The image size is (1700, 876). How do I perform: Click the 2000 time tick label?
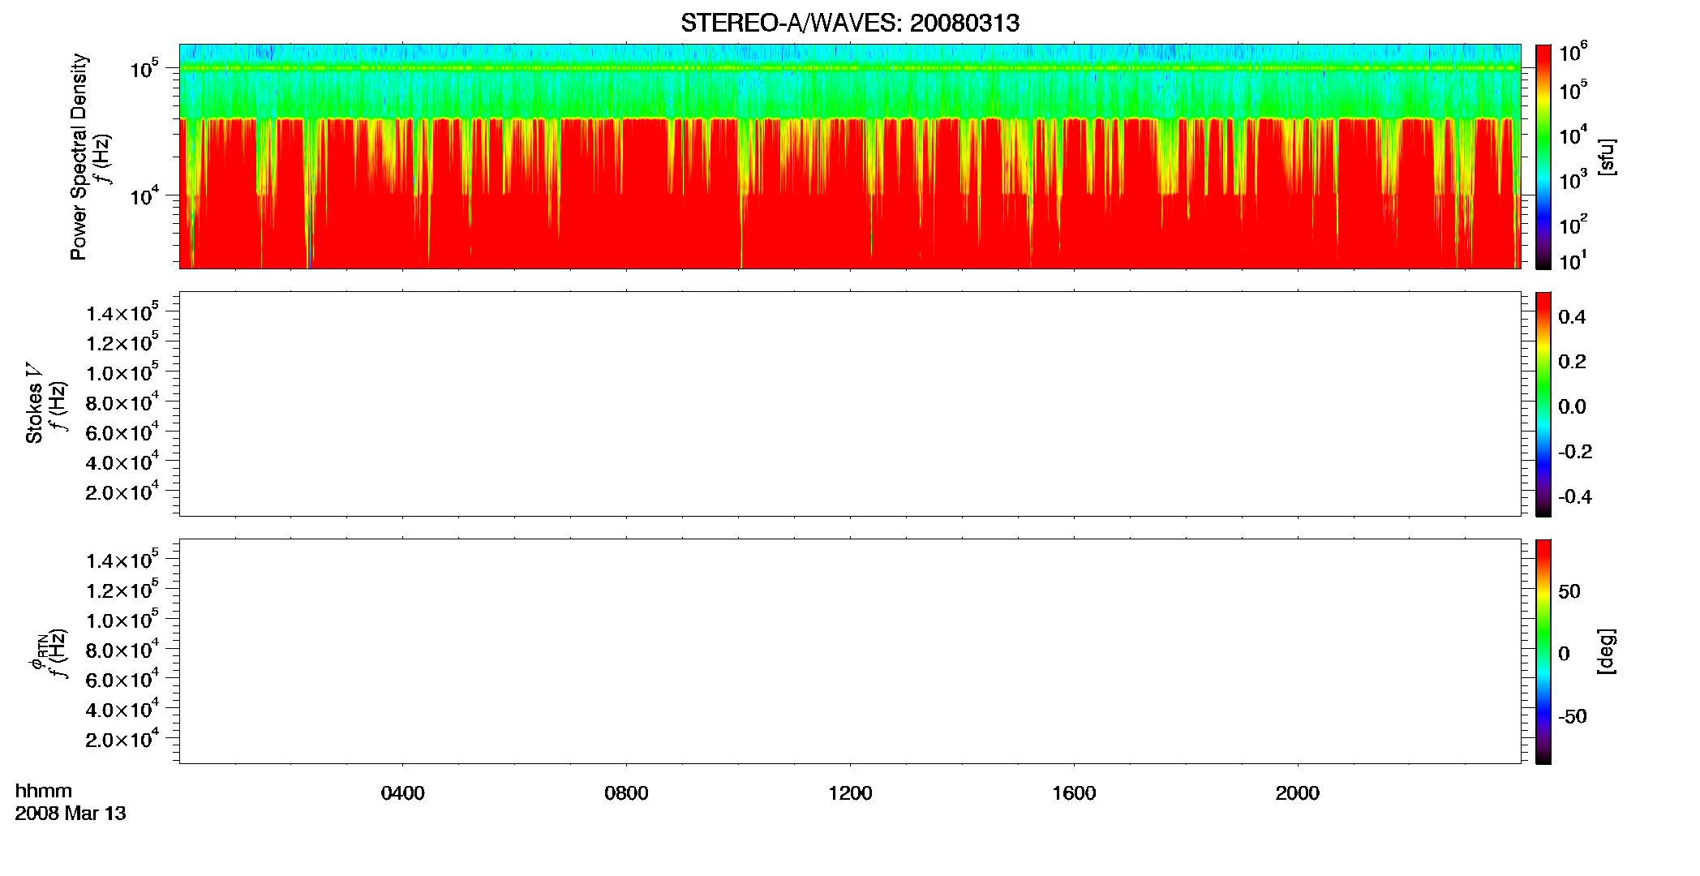click(x=1298, y=793)
